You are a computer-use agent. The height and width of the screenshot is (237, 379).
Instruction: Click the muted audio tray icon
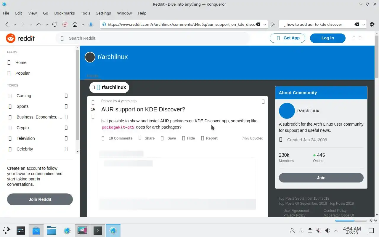pyautogui.click(x=319, y=230)
